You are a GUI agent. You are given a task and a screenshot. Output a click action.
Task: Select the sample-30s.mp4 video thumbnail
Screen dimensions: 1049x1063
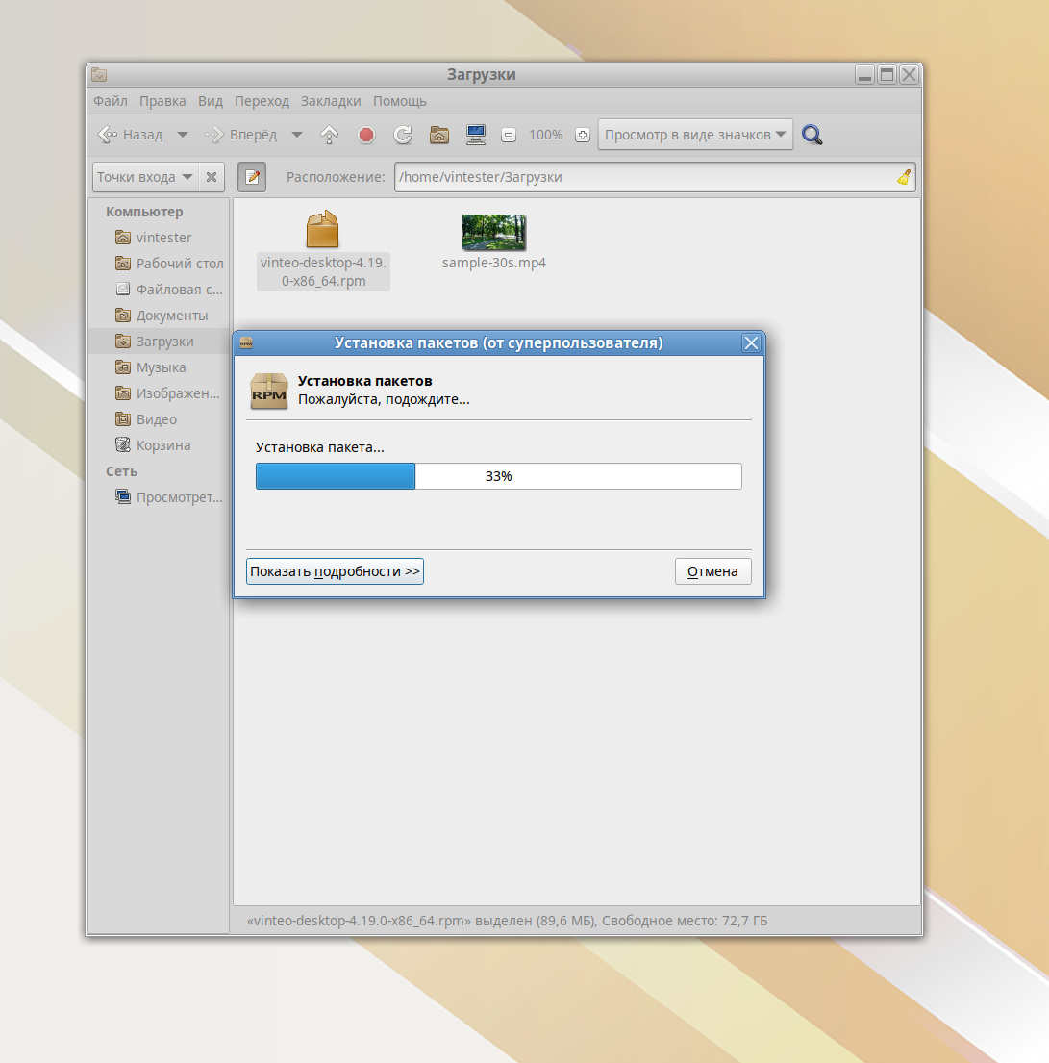(x=493, y=233)
